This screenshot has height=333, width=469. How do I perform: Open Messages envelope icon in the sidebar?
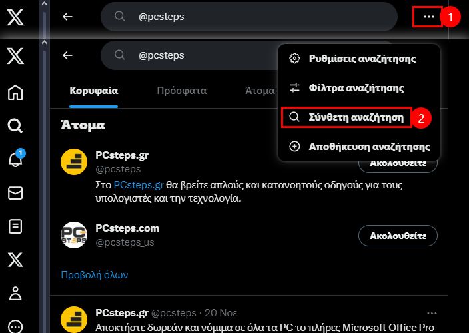(x=15, y=193)
